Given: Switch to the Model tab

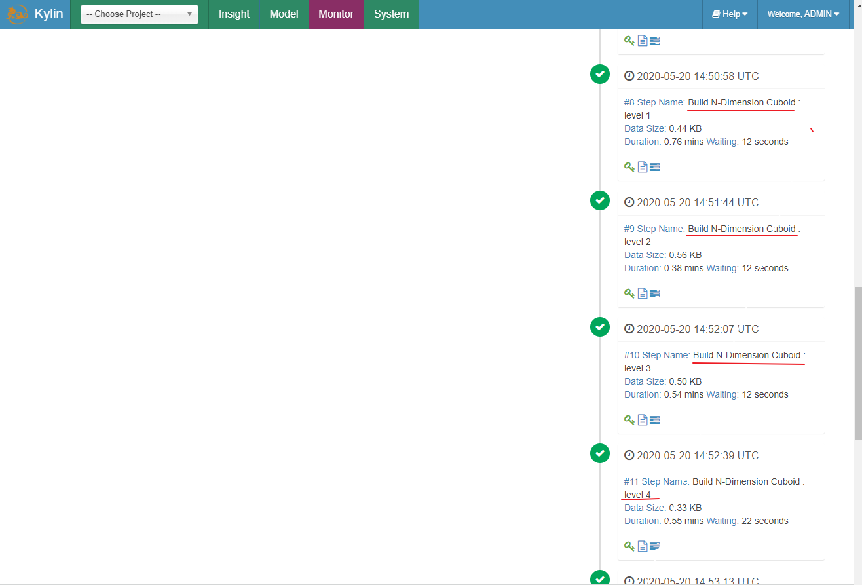Looking at the screenshot, I should pyautogui.click(x=284, y=14).
